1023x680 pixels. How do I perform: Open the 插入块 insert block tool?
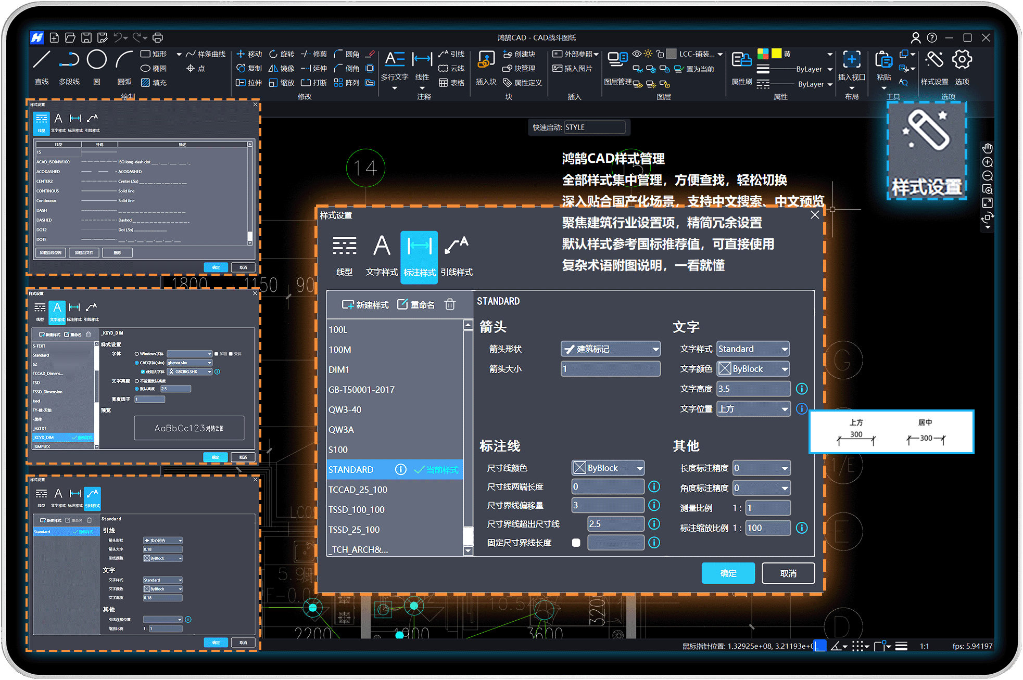coord(486,68)
